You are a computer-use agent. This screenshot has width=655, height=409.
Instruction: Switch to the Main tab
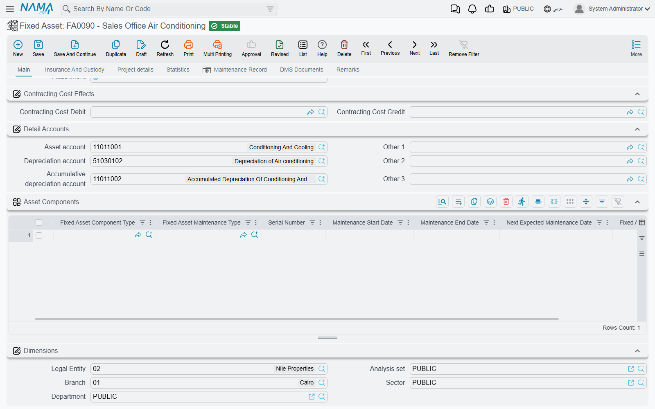point(24,70)
